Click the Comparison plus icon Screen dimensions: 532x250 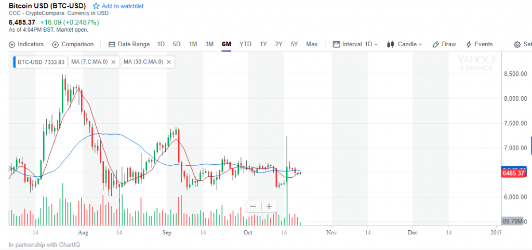[x=56, y=45]
